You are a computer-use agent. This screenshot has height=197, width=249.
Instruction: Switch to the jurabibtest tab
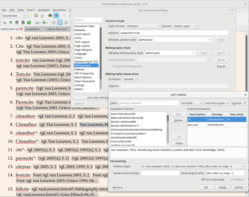pos(34,29)
